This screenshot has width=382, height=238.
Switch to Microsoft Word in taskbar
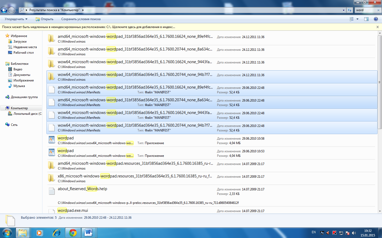pyautogui.click(x=89, y=233)
